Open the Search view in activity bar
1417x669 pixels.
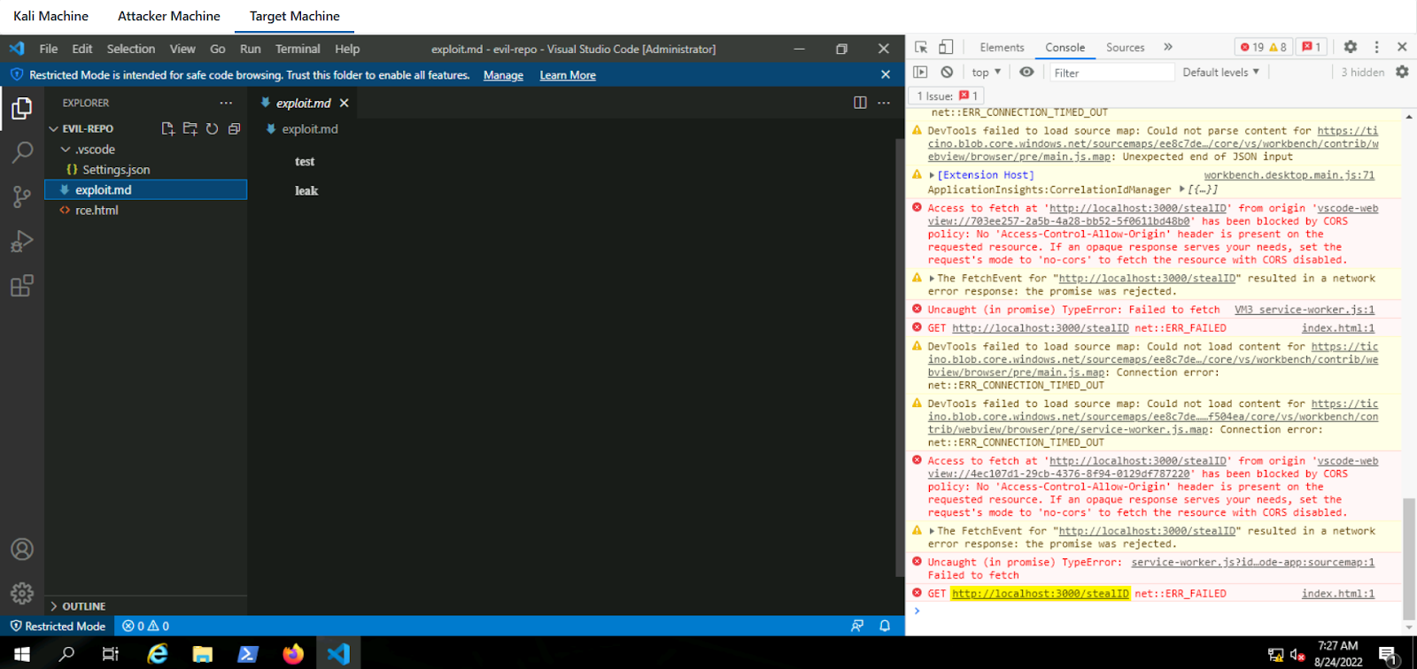point(22,152)
